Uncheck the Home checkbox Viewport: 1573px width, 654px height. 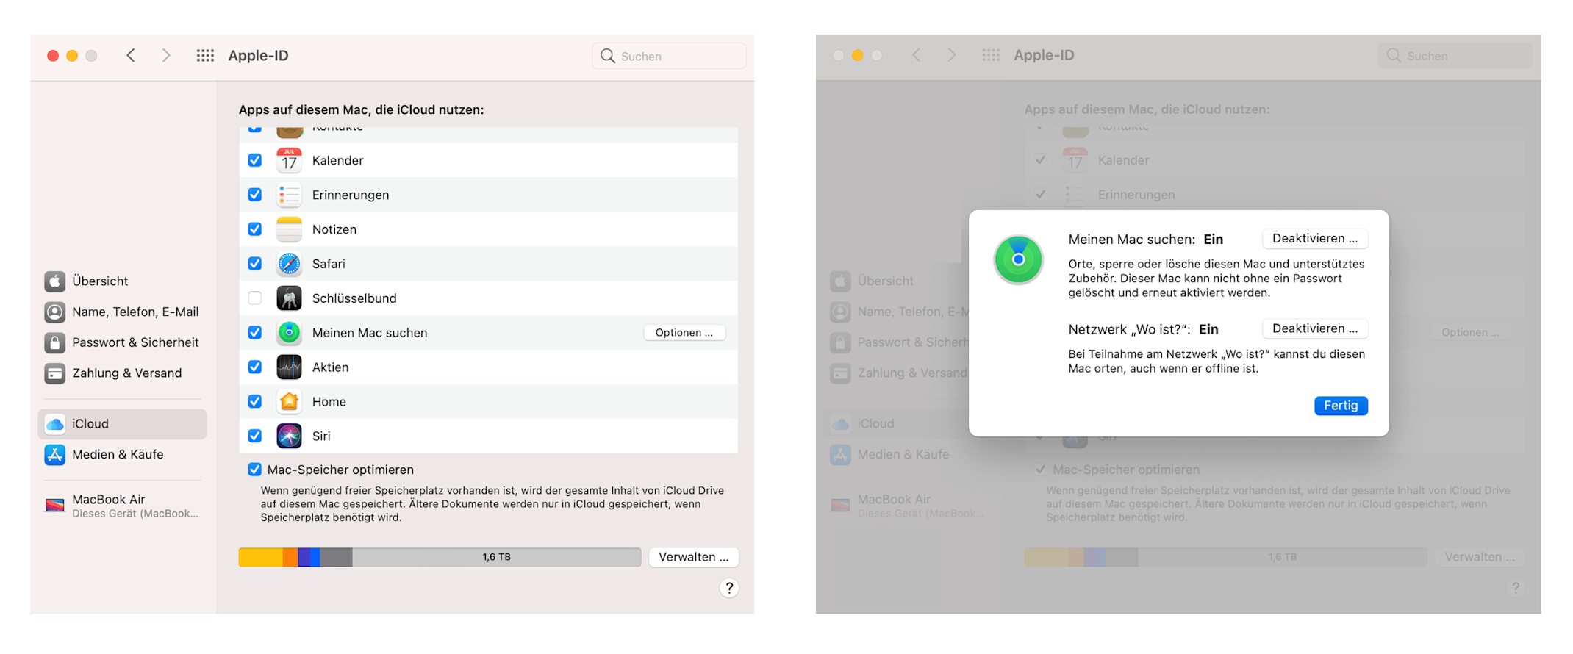click(255, 402)
